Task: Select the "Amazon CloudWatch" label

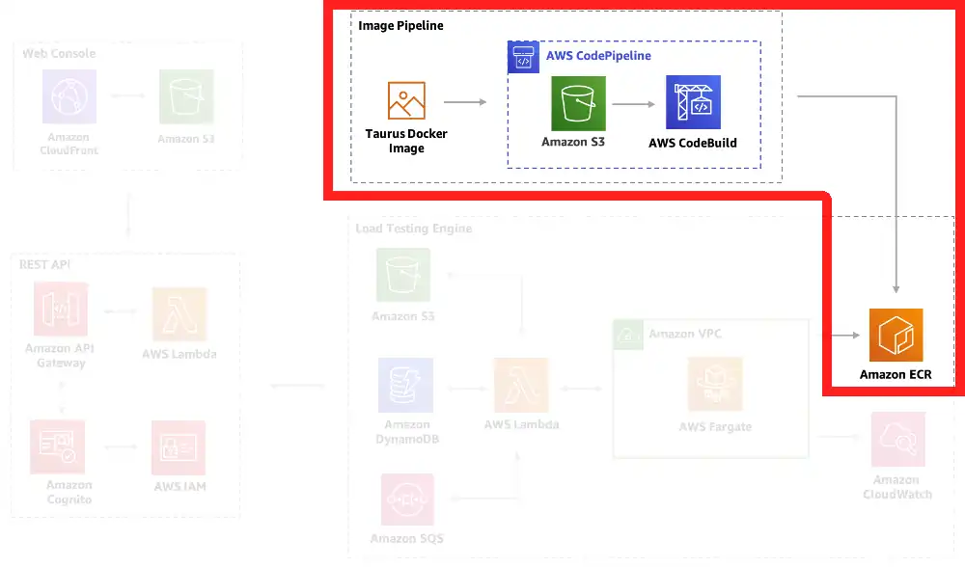Action: [x=896, y=487]
